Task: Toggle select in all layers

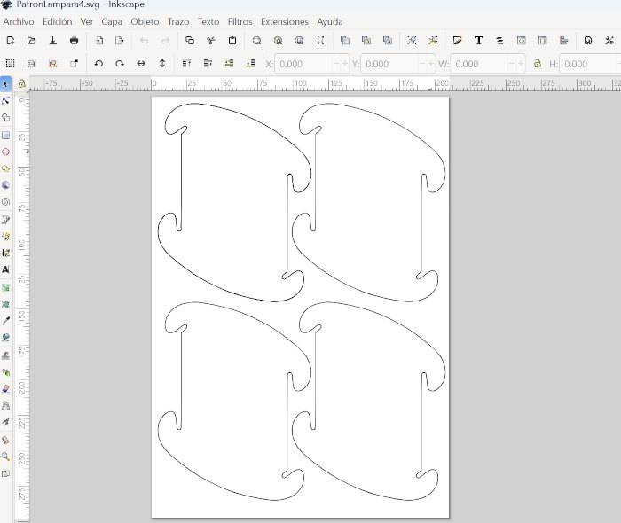Action: point(31,64)
